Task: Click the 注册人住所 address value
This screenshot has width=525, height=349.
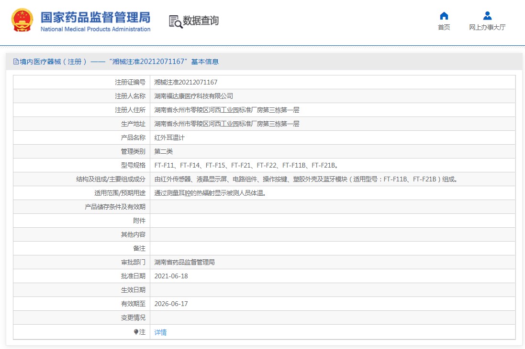Action: pyautogui.click(x=227, y=110)
